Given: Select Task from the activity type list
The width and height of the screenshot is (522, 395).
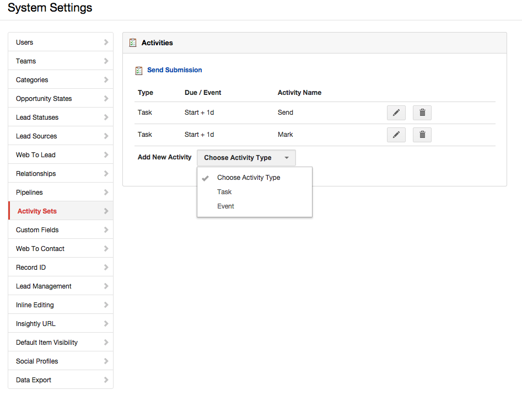Looking at the screenshot, I should click(x=224, y=192).
